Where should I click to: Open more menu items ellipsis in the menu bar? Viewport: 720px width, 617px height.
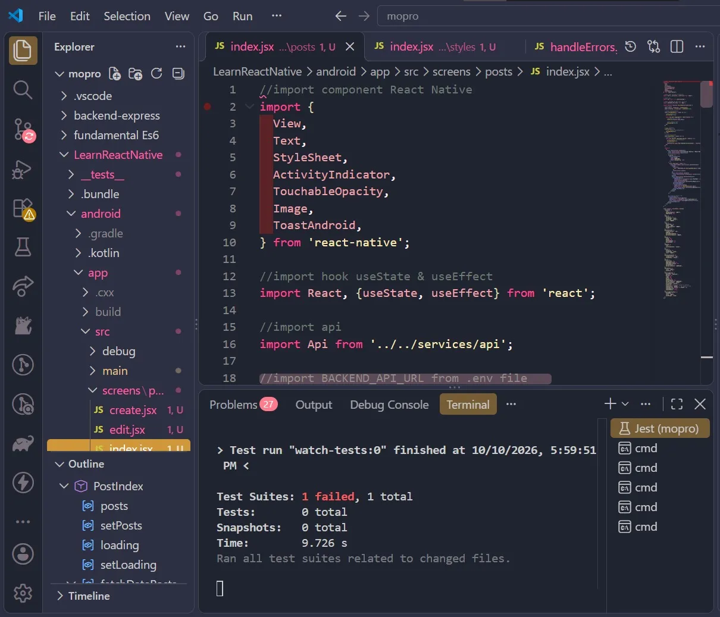[x=276, y=16]
